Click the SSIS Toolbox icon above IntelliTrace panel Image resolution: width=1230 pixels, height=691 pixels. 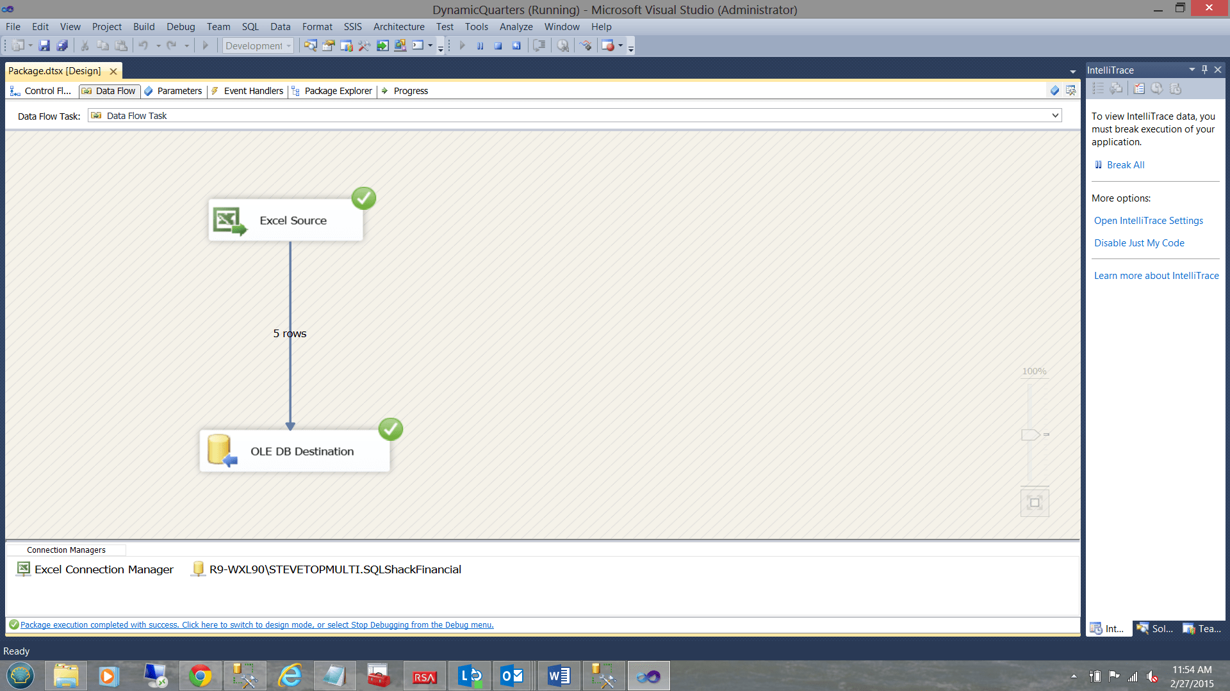(x=1070, y=90)
